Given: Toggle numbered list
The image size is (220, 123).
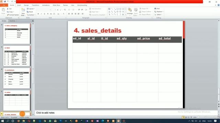Looking at the screenshot, I should [x=74, y=10].
